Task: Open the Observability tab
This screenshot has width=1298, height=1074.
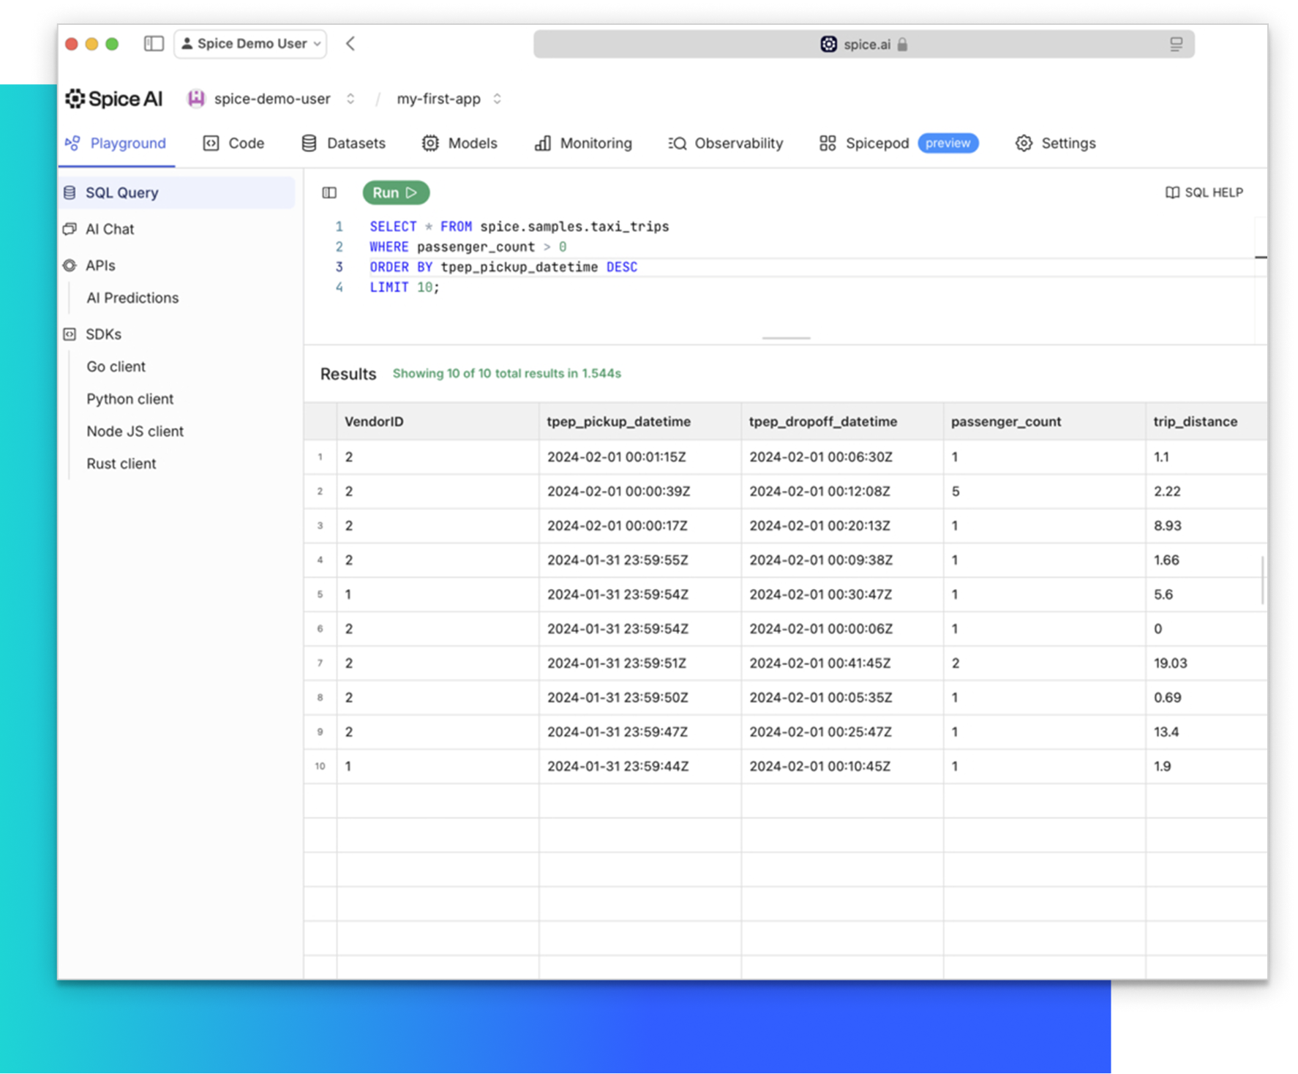Action: point(726,143)
